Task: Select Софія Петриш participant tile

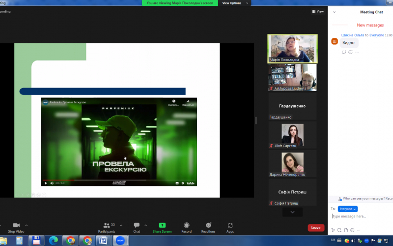Action: 292,192
